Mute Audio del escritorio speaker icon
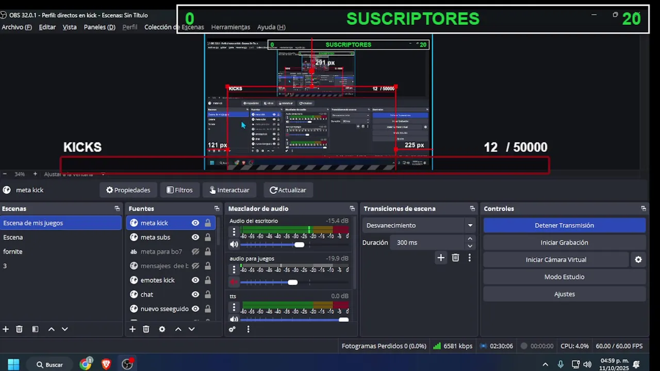The height and width of the screenshot is (371, 660). coord(234,245)
